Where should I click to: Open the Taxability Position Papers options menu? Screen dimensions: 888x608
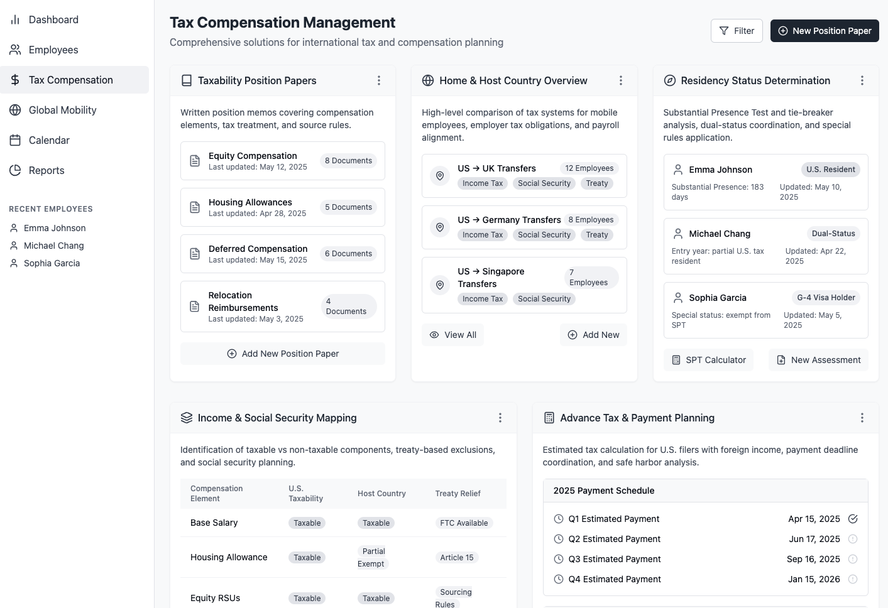click(x=379, y=80)
